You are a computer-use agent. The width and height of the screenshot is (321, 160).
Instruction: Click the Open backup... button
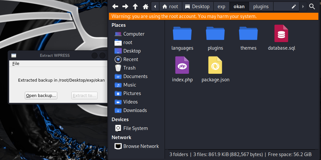click(x=41, y=95)
